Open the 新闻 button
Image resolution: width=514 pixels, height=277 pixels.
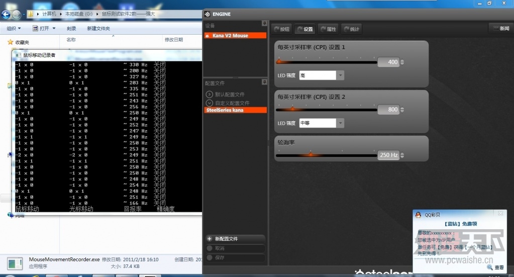500,29
